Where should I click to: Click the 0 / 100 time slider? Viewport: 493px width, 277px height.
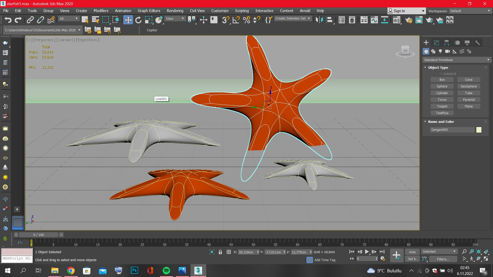pyautogui.click(x=39, y=235)
